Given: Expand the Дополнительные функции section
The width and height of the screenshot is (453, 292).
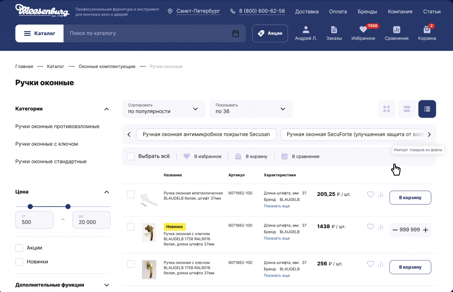Looking at the screenshot, I should point(106,285).
